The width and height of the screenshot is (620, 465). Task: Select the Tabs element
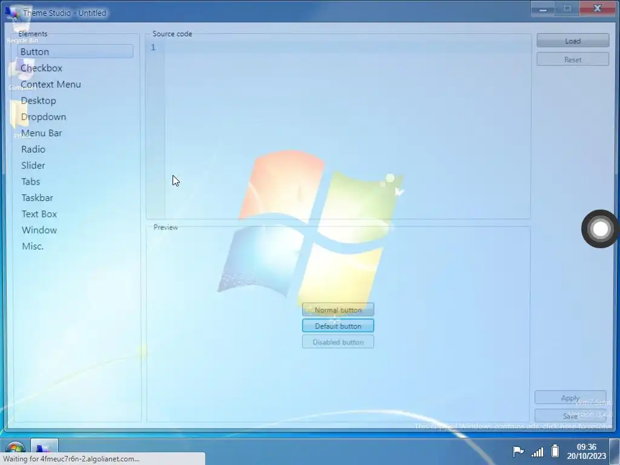click(31, 182)
